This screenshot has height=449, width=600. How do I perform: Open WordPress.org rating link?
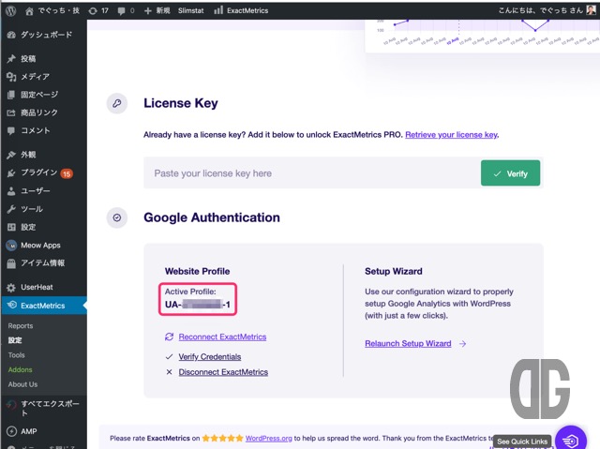(269, 439)
